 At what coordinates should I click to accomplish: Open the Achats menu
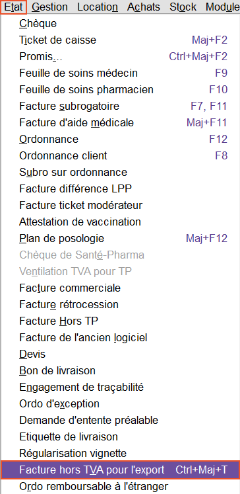click(144, 7)
